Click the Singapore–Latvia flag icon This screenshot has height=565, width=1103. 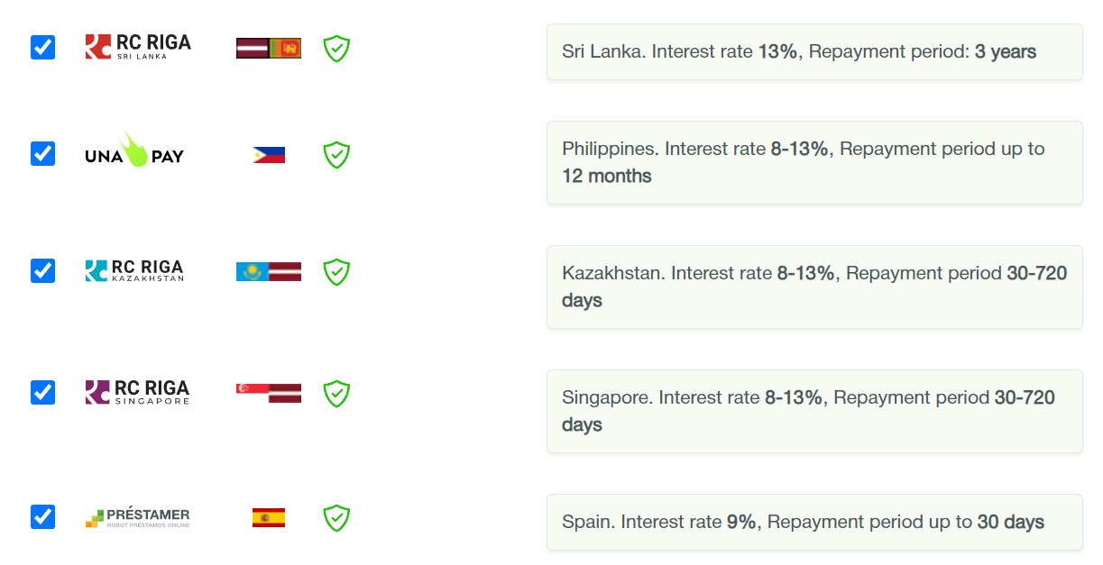(269, 393)
